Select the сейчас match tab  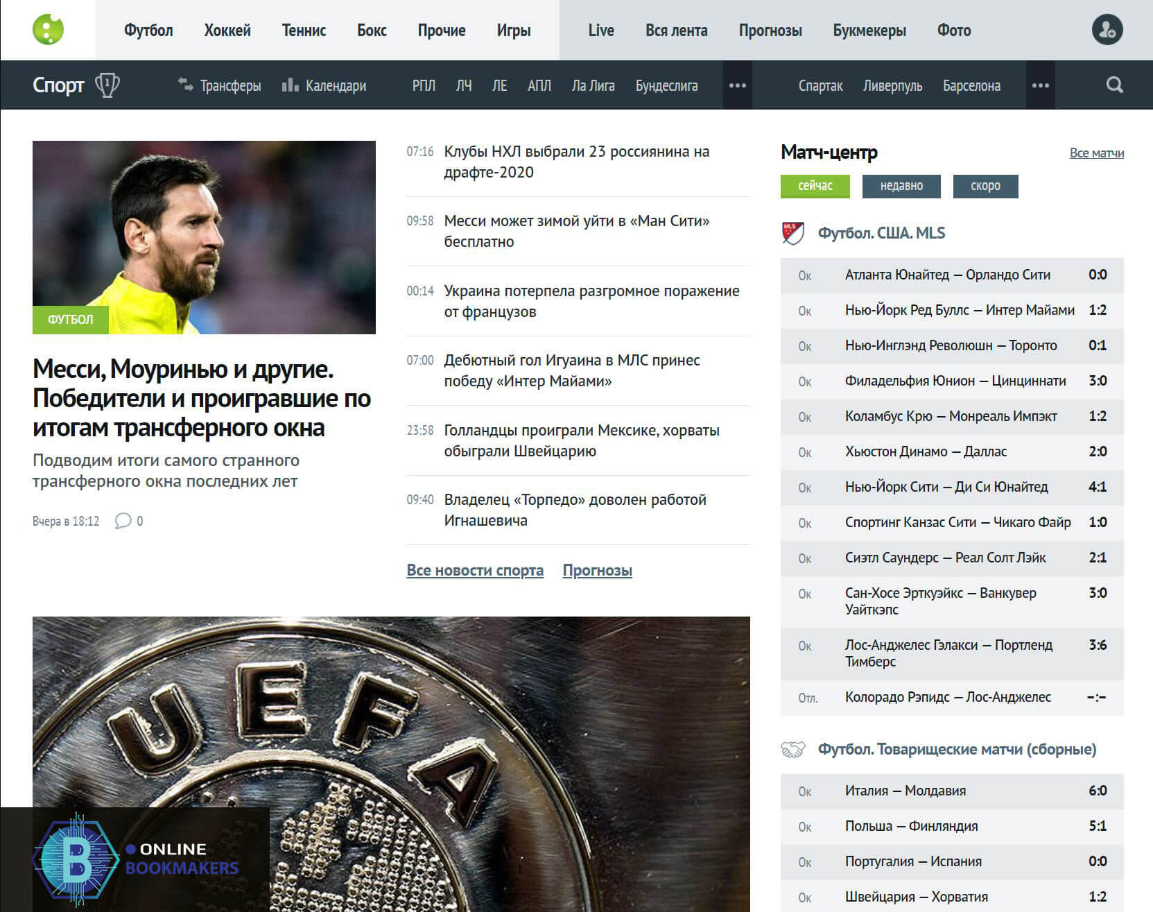(815, 186)
